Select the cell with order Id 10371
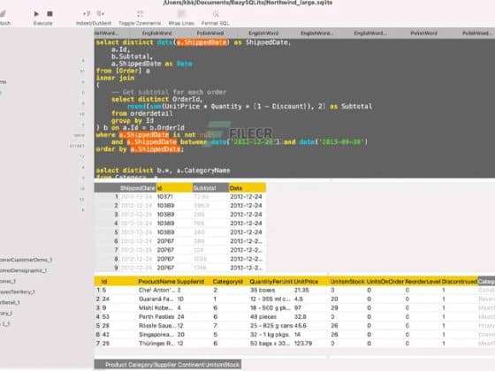Viewport: 495px width, 371px height. tap(164, 196)
